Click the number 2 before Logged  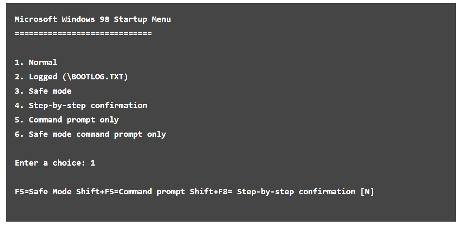17,77
